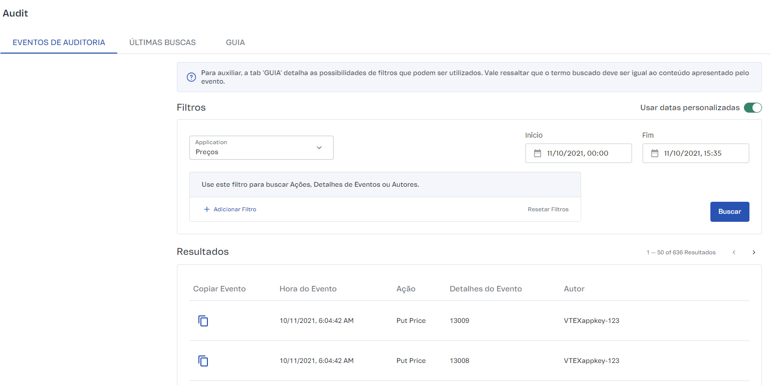Go to previous results page arrow

point(734,252)
